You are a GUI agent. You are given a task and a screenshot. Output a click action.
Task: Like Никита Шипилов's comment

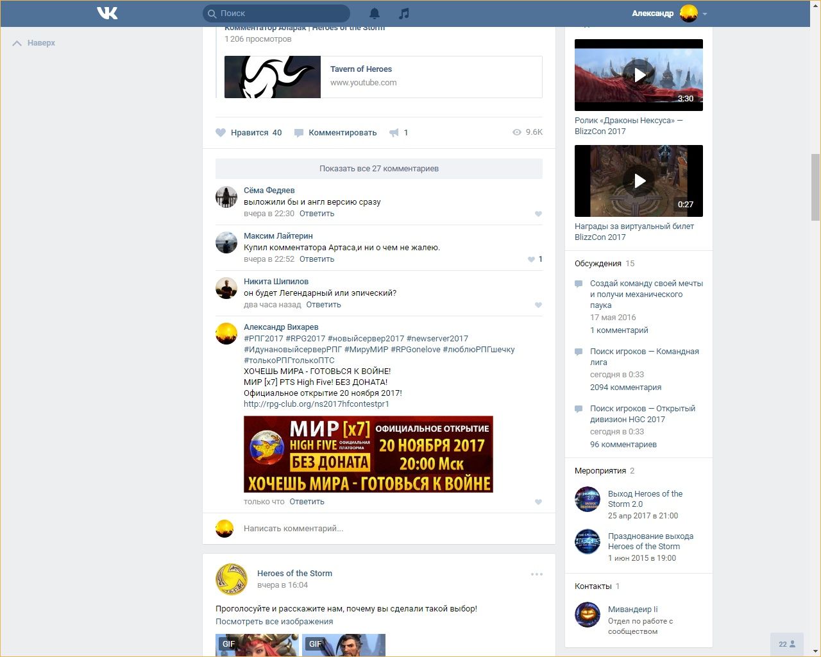[538, 305]
